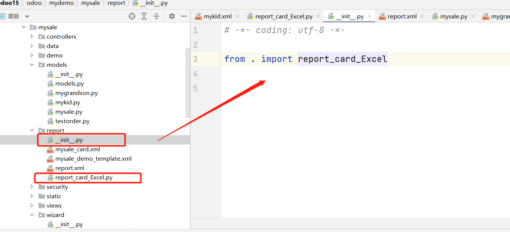Click mysale in the breadcrumb bar
This screenshot has width=510, height=232.
(x=91, y=3)
